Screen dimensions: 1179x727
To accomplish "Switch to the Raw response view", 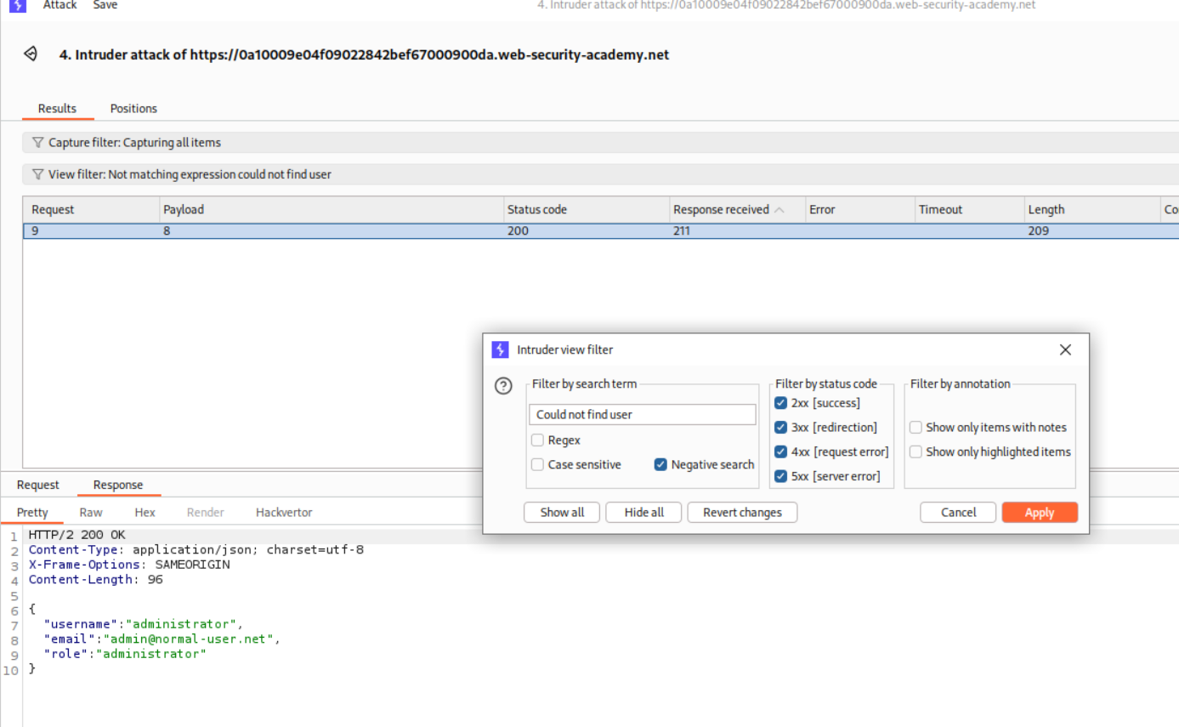I will coord(91,513).
